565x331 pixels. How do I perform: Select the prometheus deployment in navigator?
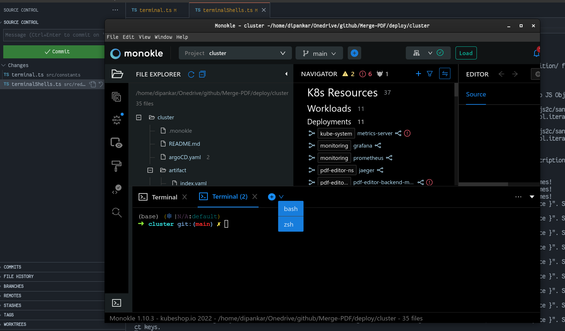coord(368,158)
